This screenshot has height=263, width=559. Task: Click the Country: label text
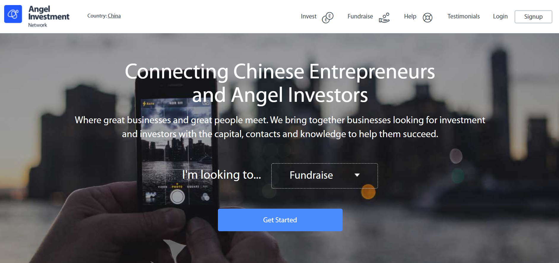click(97, 16)
